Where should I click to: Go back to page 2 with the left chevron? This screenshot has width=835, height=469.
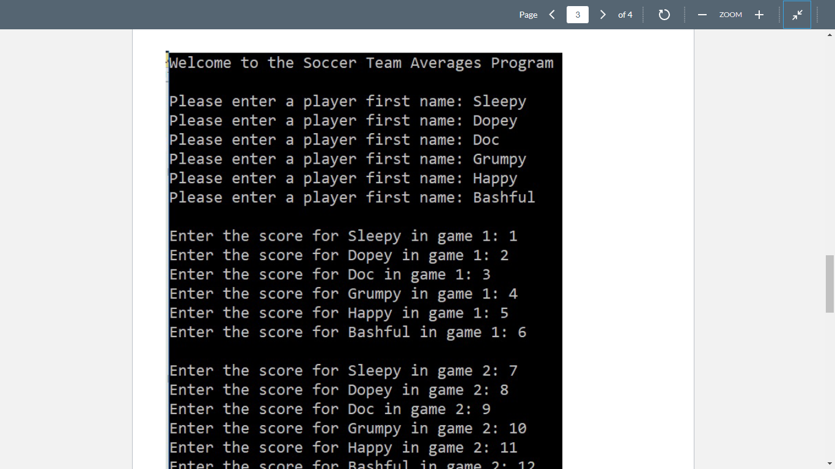(552, 14)
